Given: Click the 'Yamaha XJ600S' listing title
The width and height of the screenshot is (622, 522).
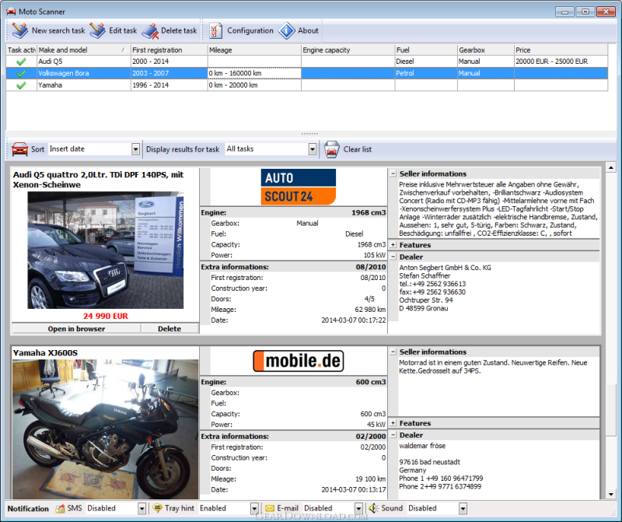Looking at the screenshot, I should coord(45,353).
